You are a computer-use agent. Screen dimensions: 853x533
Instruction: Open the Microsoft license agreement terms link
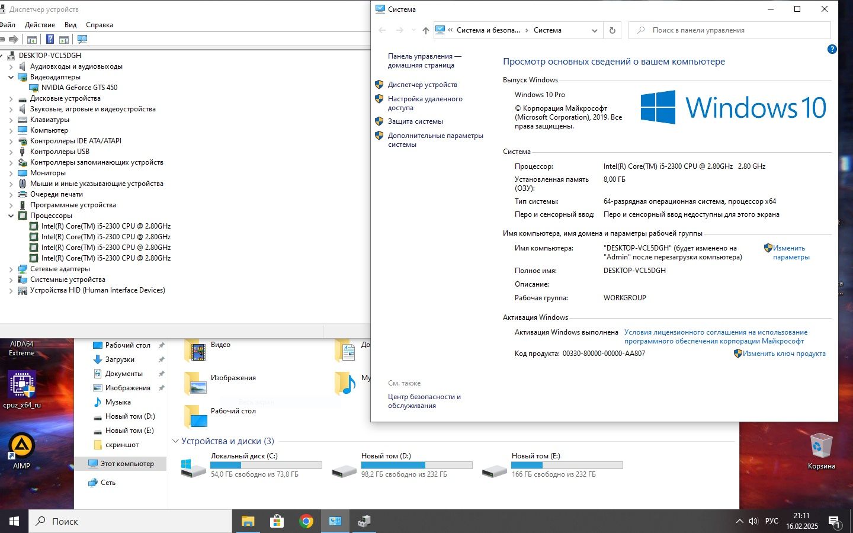click(x=716, y=336)
